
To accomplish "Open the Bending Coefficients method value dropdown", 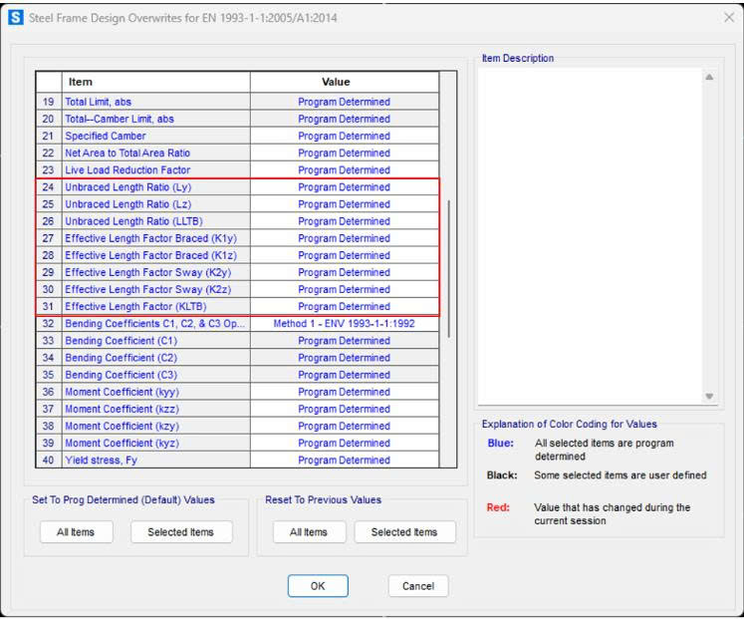I will tap(344, 324).
